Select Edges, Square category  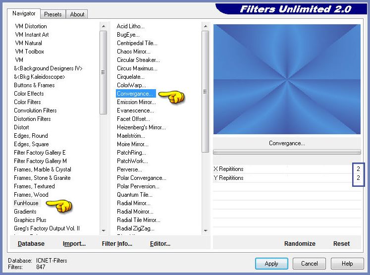(31, 144)
